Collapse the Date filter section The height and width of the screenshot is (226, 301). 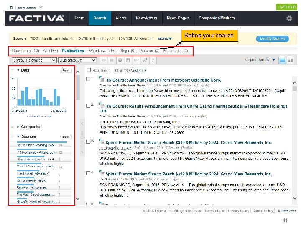tap(18, 70)
